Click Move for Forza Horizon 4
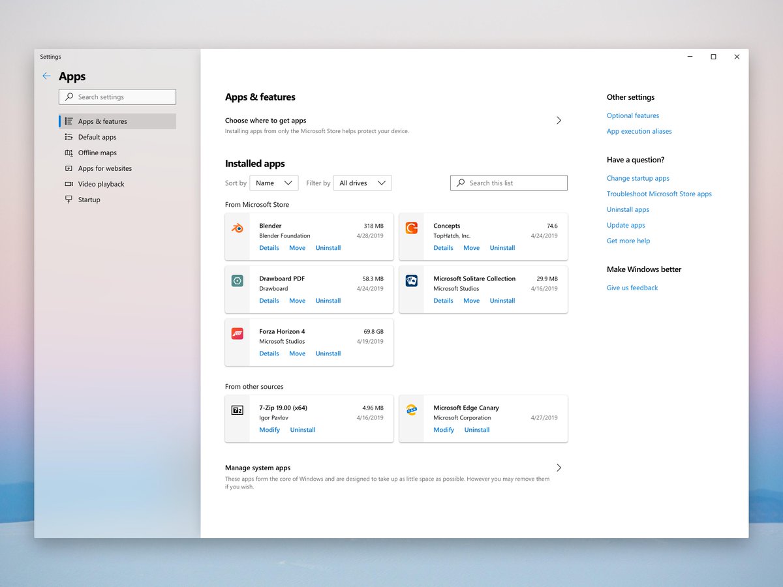Image resolution: width=783 pixels, height=587 pixels. click(298, 354)
